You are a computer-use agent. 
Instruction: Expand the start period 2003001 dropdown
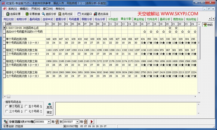tap(49, 122)
